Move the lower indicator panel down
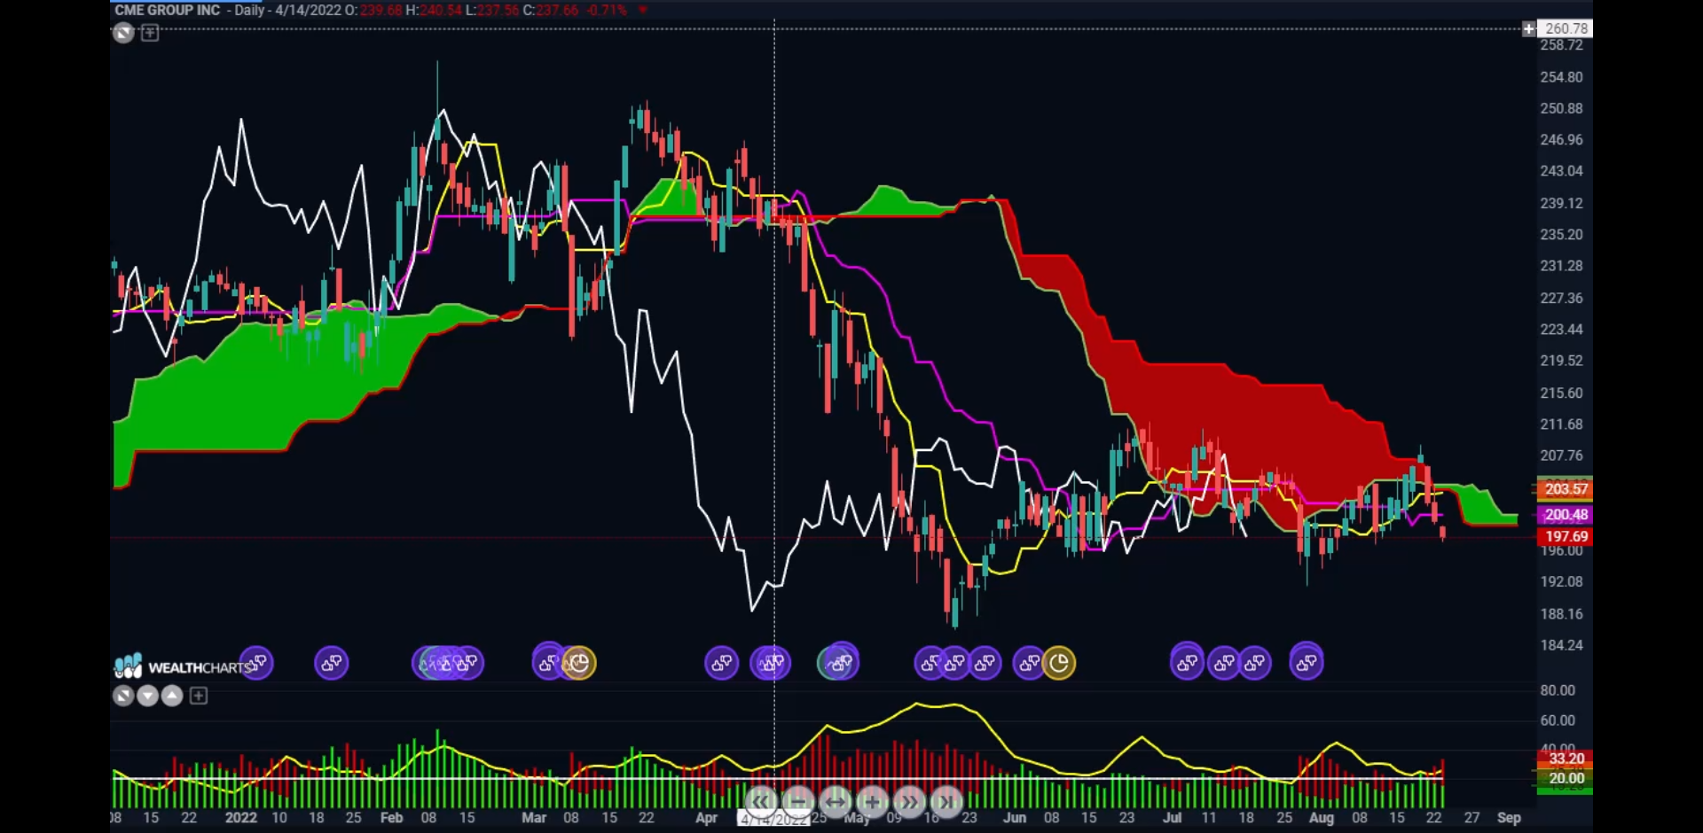The width and height of the screenshot is (1703, 833). tap(148, 697)
